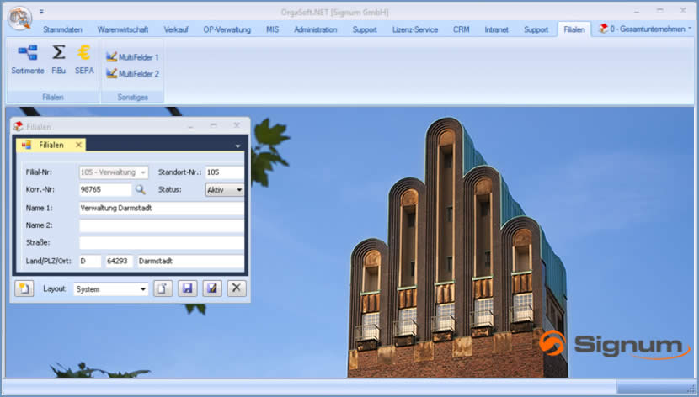699x397 pixels.
Task: Click the magnifier next to Korr.-Nr
Action: (x=141, y=190)
